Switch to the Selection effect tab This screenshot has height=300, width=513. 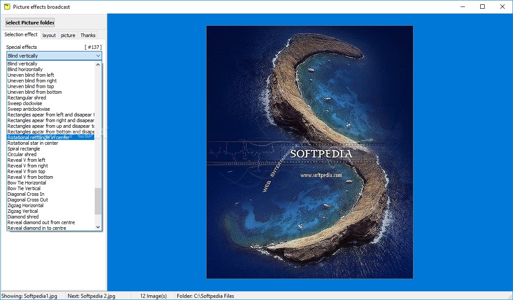(x=21, y=34)
